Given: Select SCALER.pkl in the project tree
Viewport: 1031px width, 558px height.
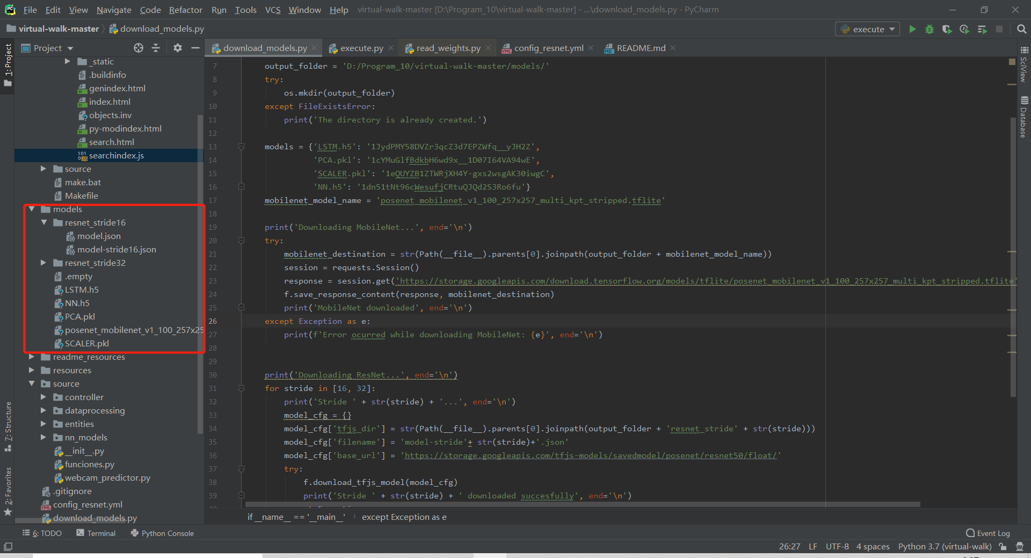Looking at the screenshot, I should pos(86,343).
